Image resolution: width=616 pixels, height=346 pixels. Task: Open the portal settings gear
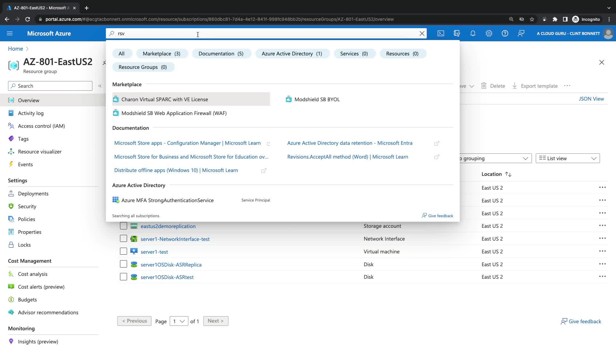[x=489, y=33]
